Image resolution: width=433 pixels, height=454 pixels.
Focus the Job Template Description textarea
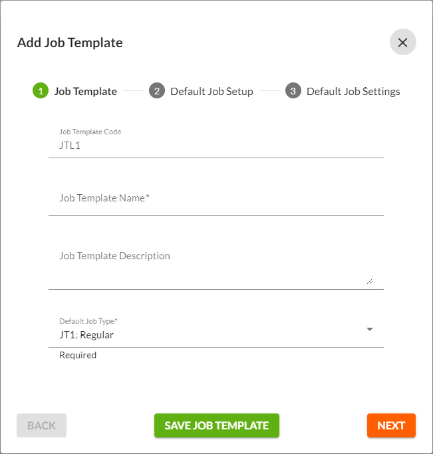click(216, 265)
